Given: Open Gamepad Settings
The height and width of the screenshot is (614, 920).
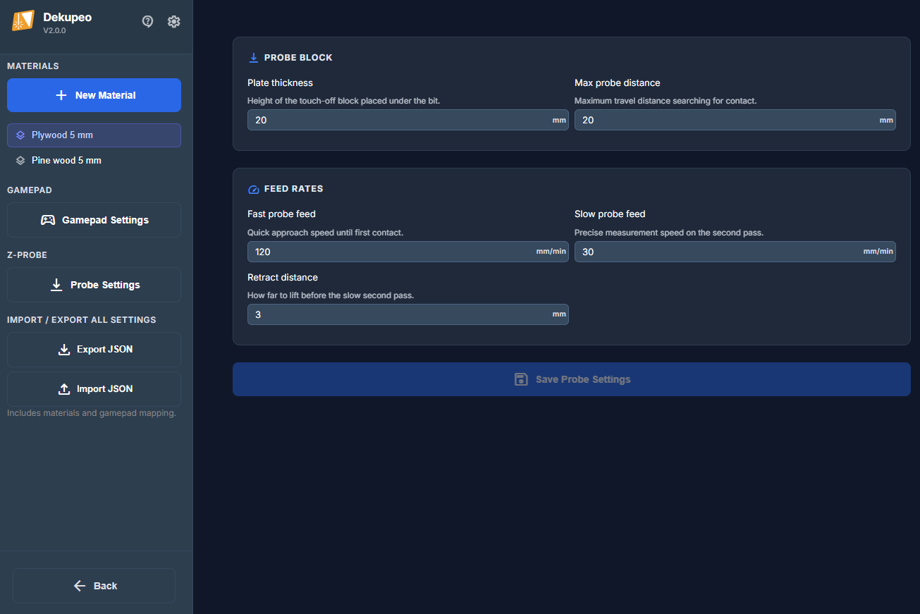Looking at the screenshot, I should [x=94, y=220].
